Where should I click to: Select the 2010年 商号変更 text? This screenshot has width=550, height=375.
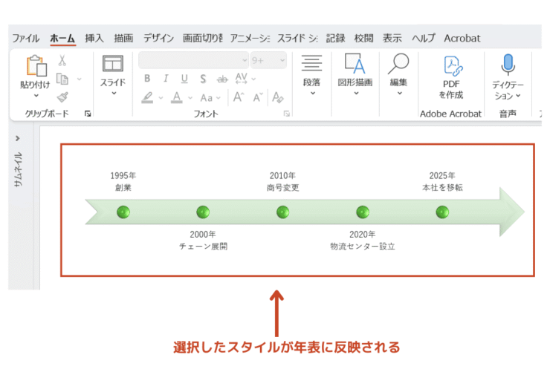pyautogui.click(x=282, y=181)
